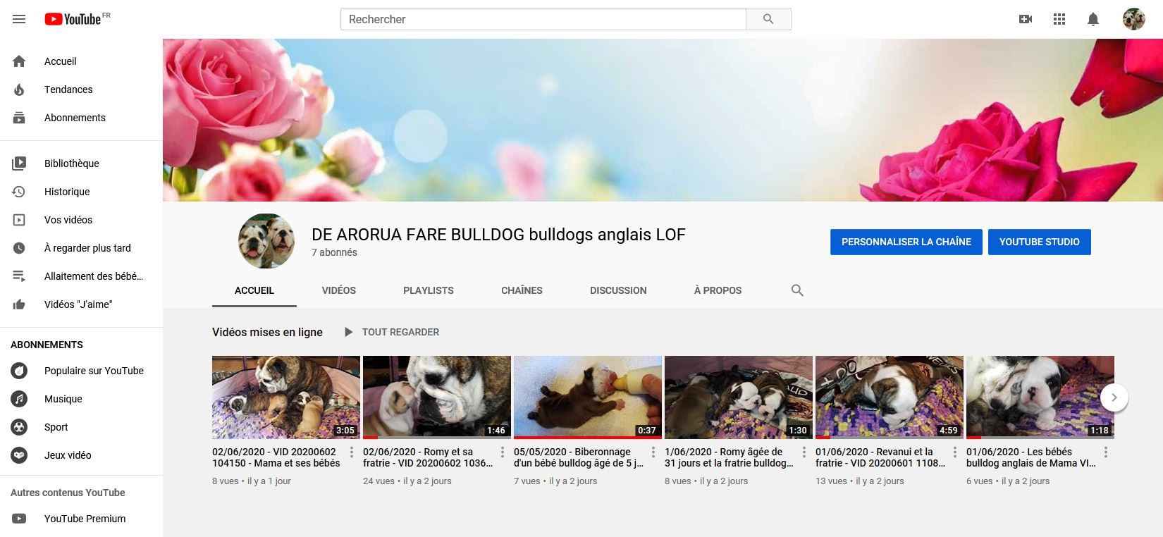Click the play icon beside Tout regarder
Screen dimensions: 1163x537
347,332
